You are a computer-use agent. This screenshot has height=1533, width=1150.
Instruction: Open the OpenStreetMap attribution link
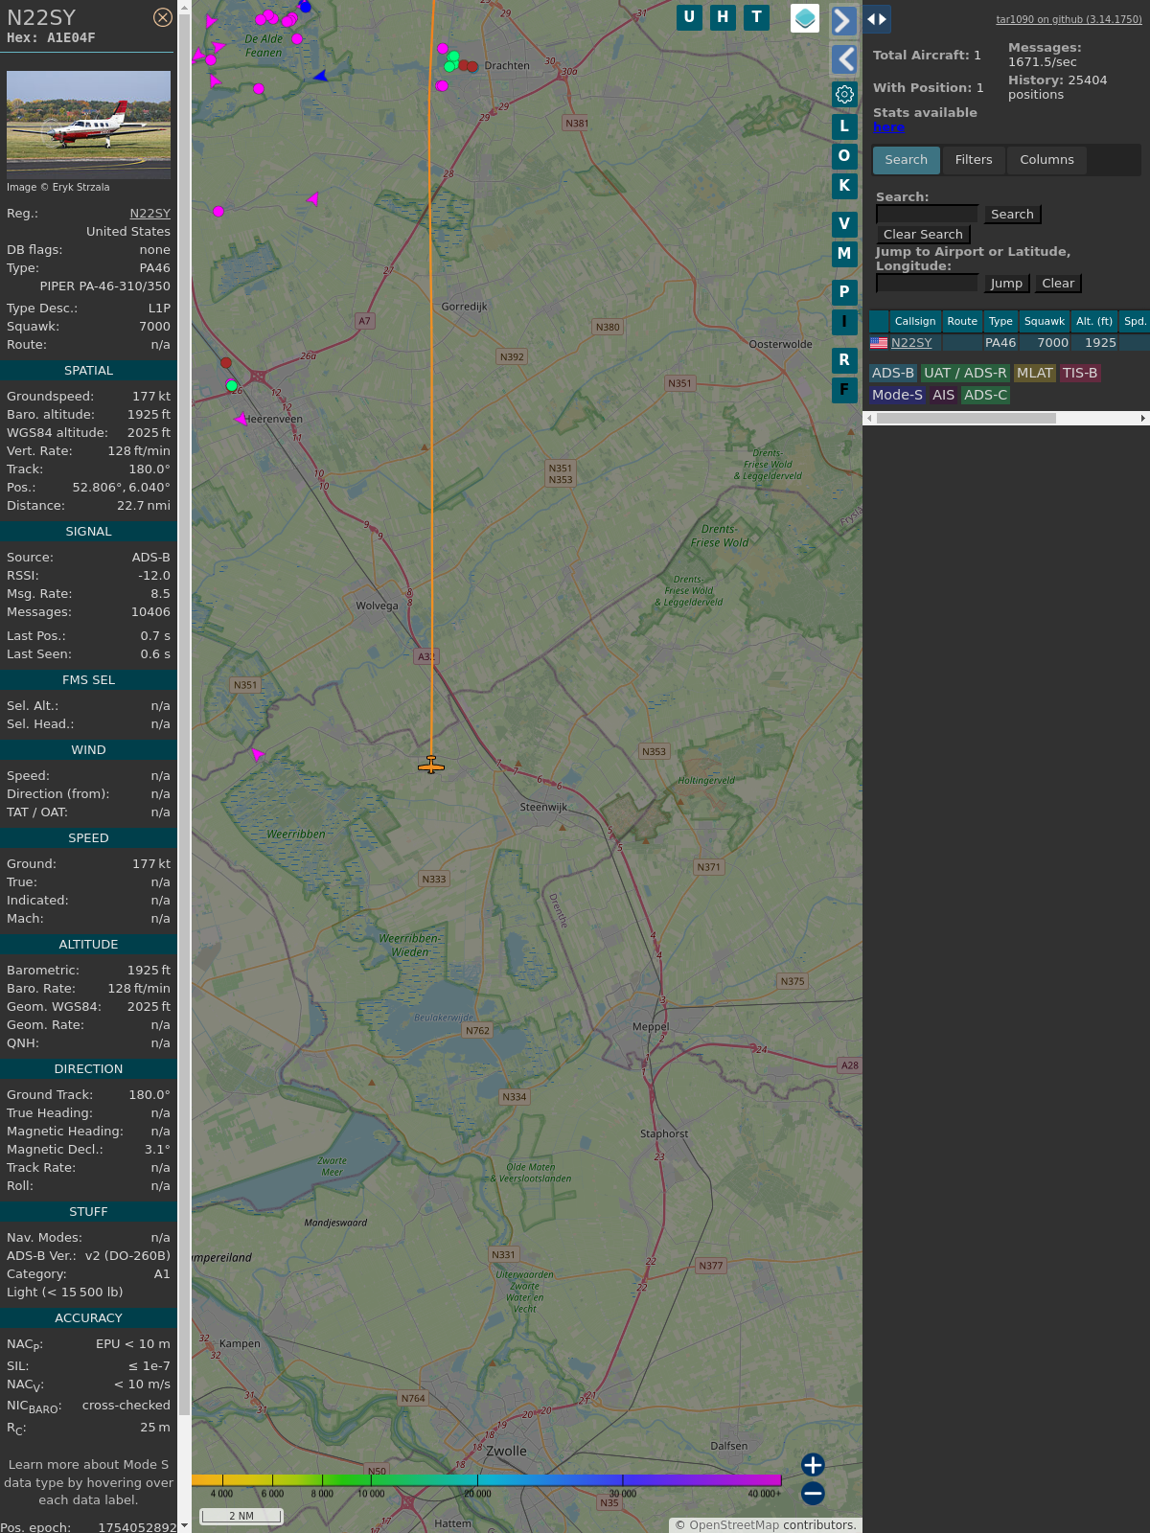[x=734, y=1525]
